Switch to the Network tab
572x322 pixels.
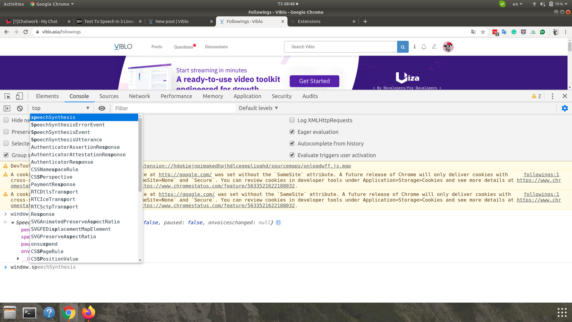point(139,96)
